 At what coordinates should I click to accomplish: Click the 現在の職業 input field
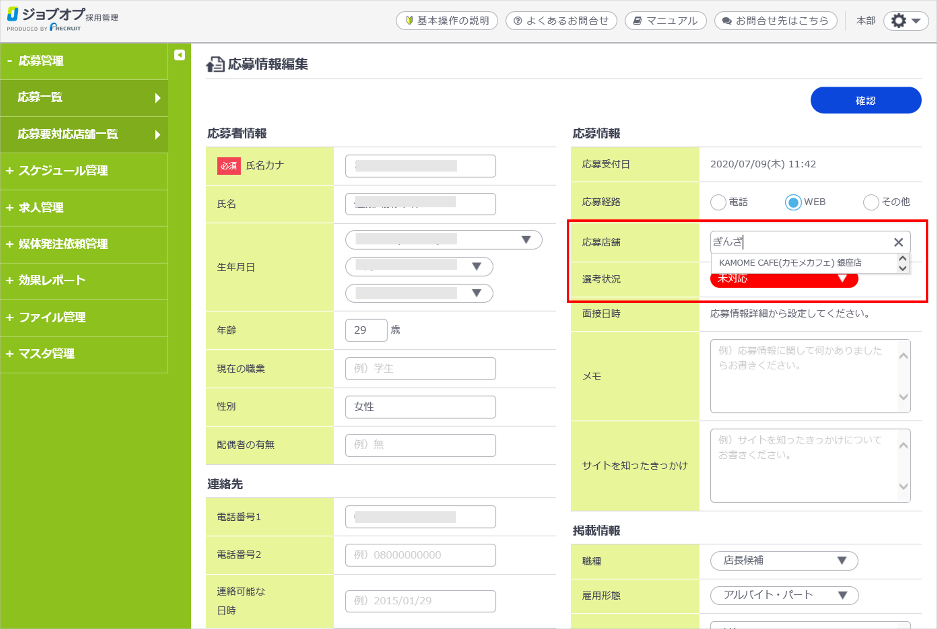click(420, 369)
